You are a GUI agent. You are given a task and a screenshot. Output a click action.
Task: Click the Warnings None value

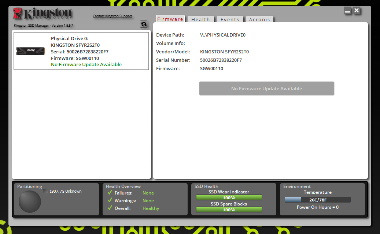148,201
